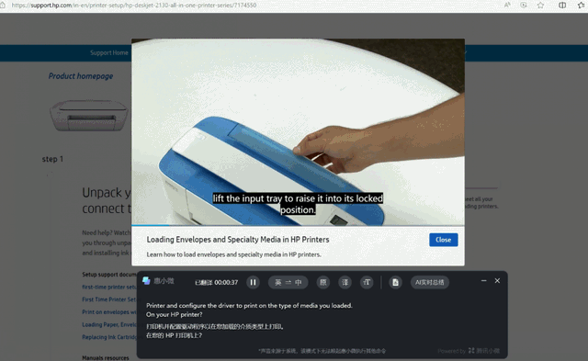This screenshot has width=588, height=361.
Task: Click the Read aloud icon in the address bar
Action: [x=507, y=5]
